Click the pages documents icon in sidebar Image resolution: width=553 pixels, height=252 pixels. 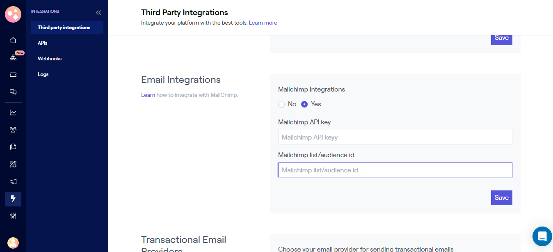(13, 147)
